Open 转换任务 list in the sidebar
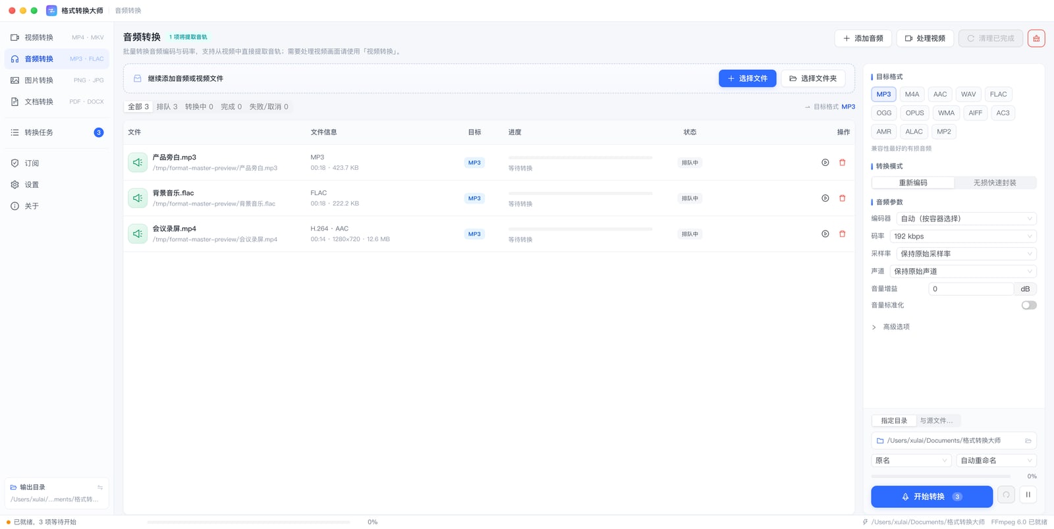 click(57, 132)
